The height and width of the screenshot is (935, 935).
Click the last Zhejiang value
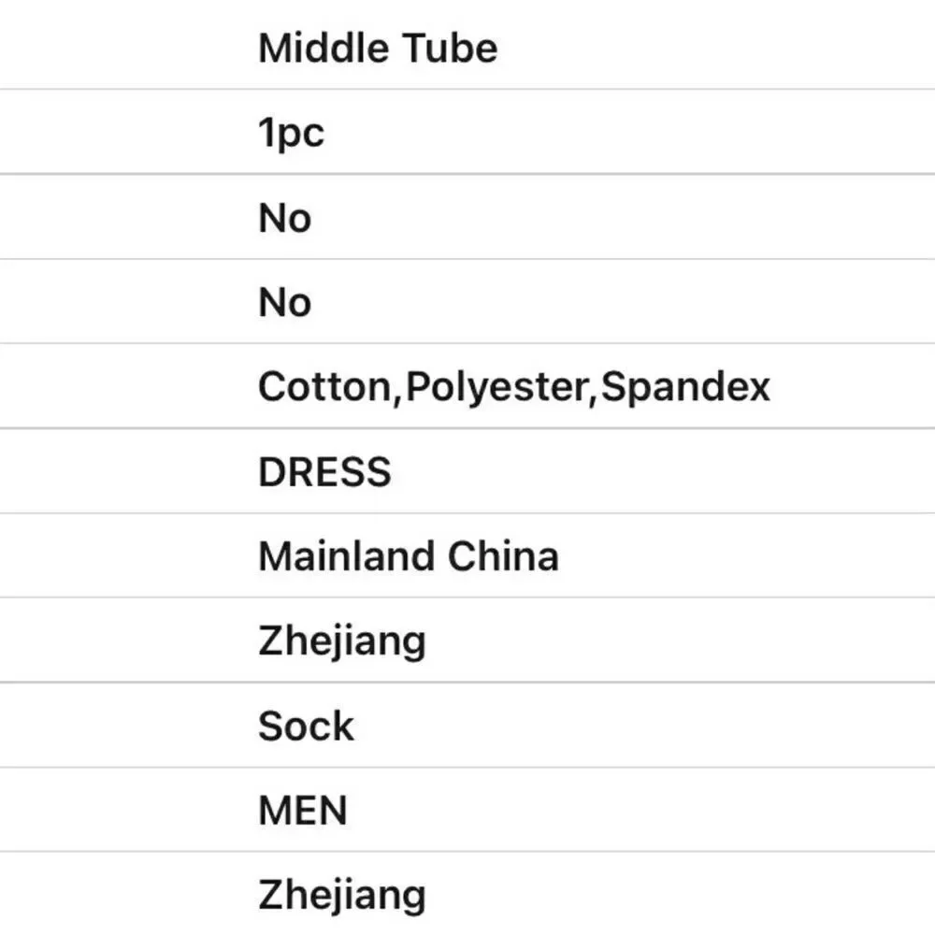tap(342, 897)
